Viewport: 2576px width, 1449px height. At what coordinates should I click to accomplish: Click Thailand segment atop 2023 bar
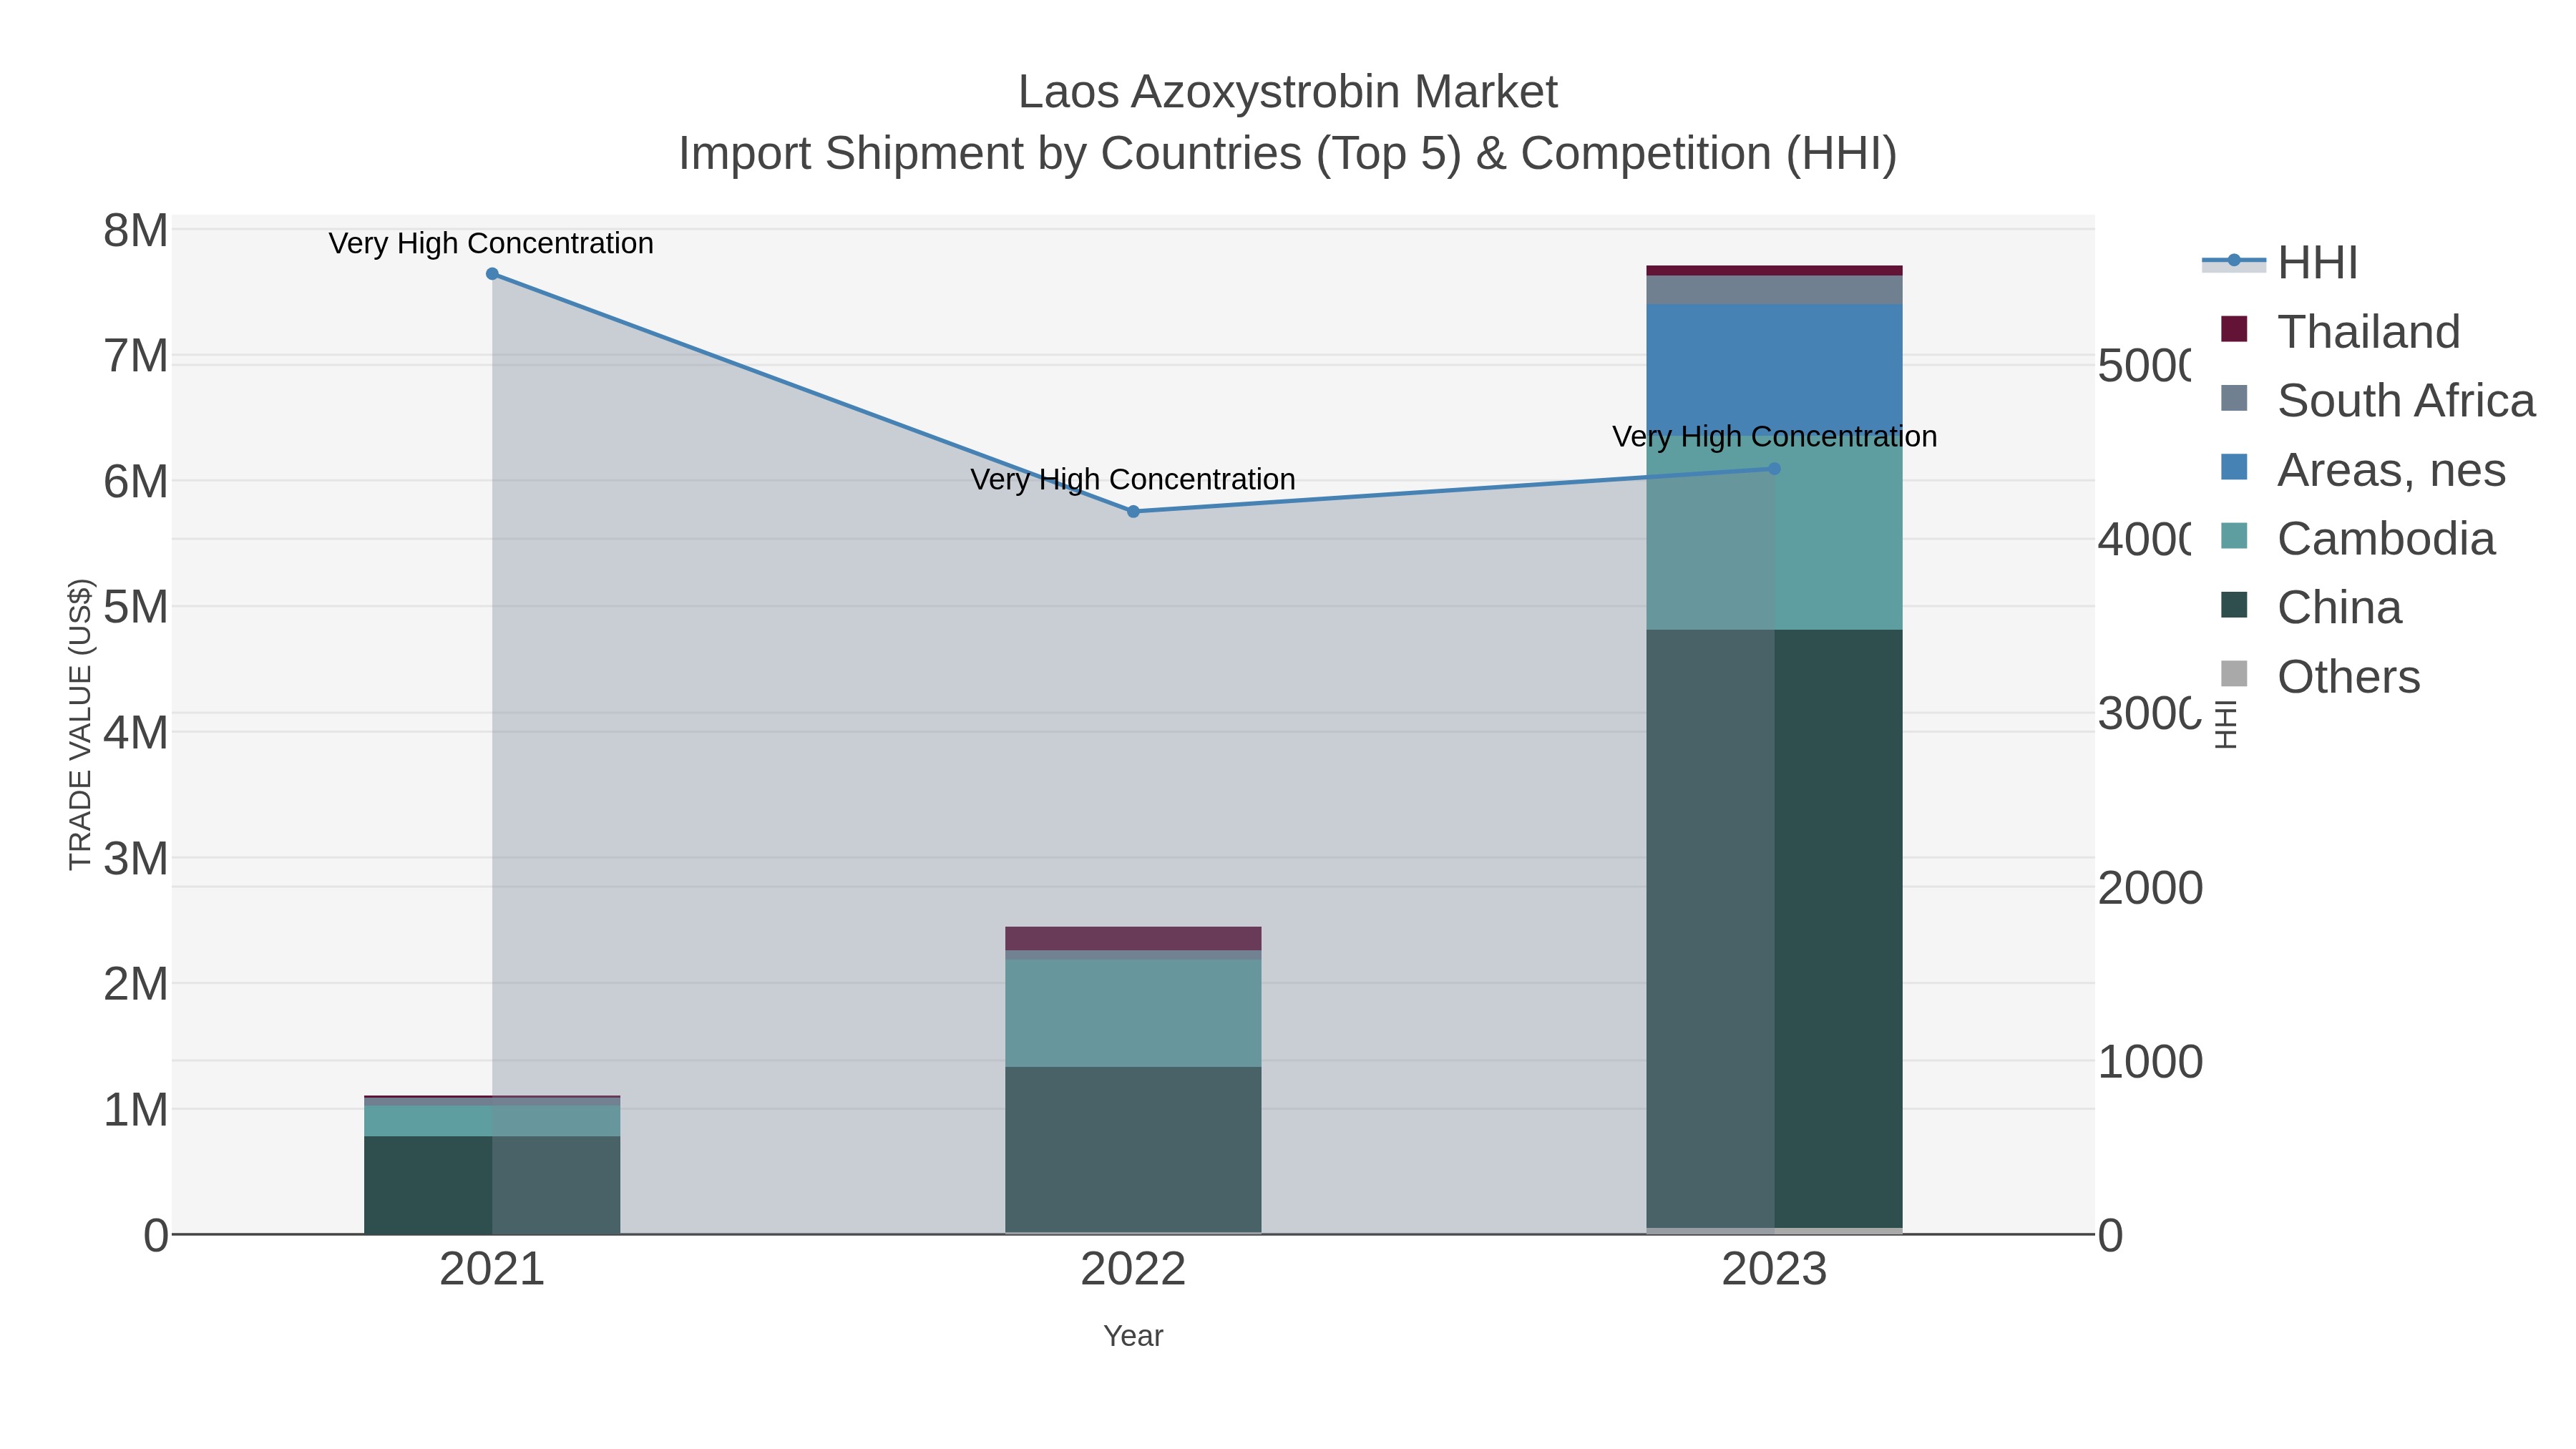tap(1774, 271)
